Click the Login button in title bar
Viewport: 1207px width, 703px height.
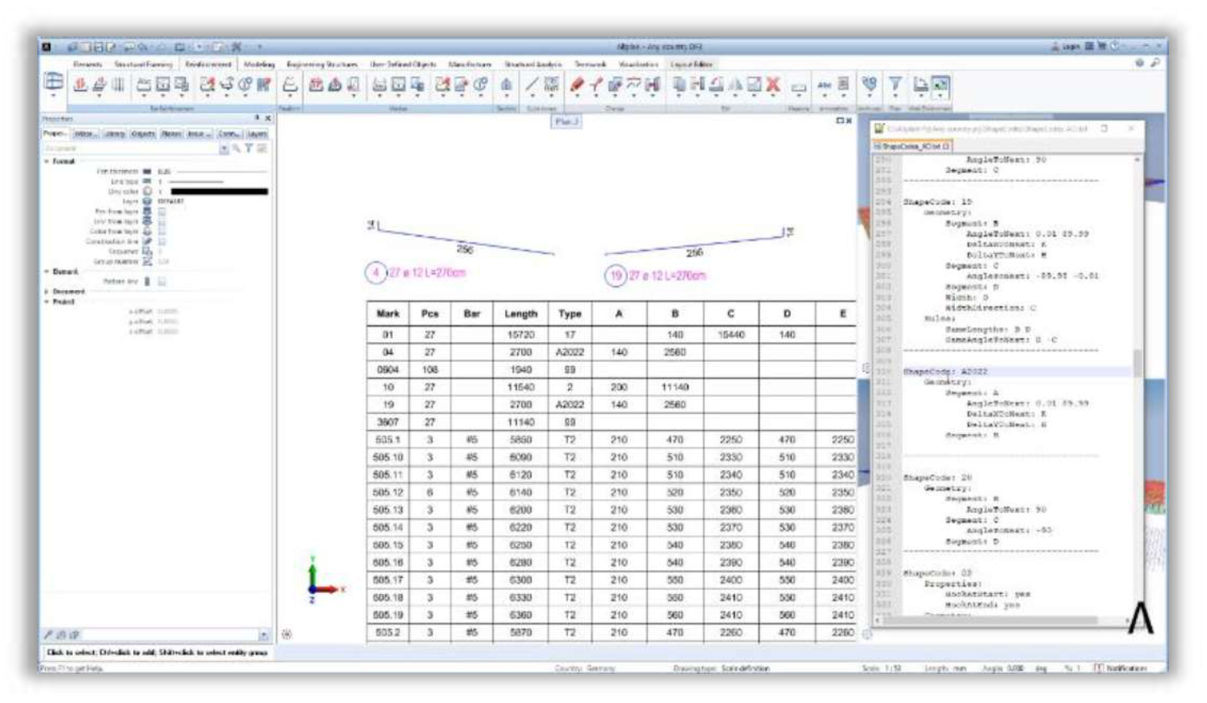[x=1065, y=47]
